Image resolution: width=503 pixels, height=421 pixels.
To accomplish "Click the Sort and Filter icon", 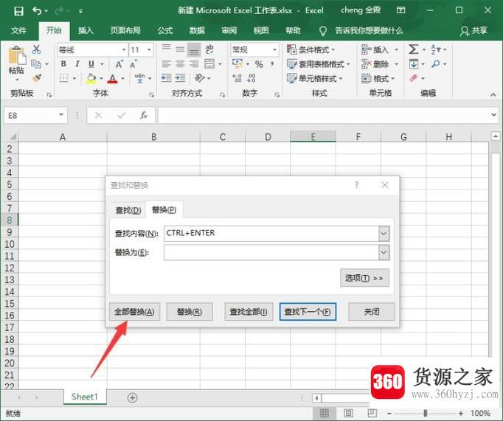I will click(436, 49).
